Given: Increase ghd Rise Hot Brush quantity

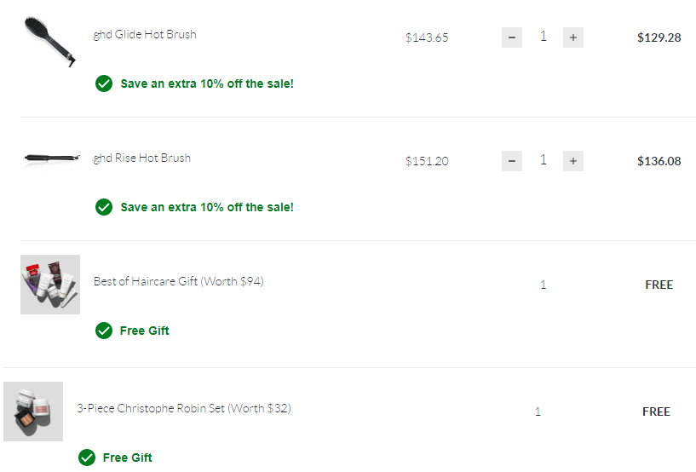Looking at the screenshot, I should pos(573,161).
